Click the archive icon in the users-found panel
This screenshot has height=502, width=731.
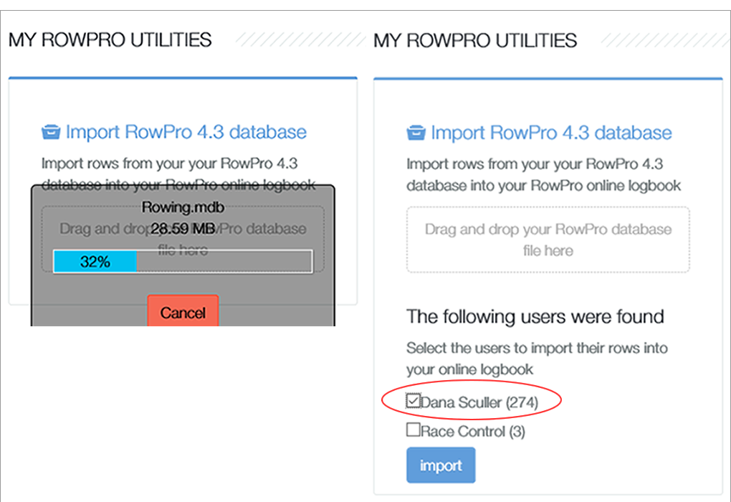tap(416, 133)
